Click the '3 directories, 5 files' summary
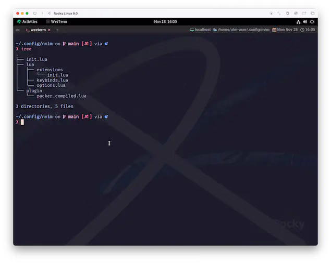The height and width of the screenshot is (263, 331). pyautogui.click(x=44, y=106)
